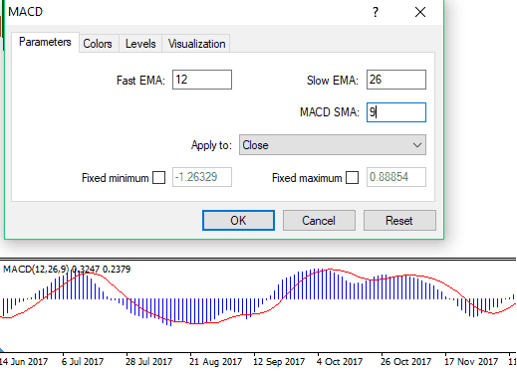Open the Levels tab
517x372 pixels.
pyautogui.click(x=140, y=44)
